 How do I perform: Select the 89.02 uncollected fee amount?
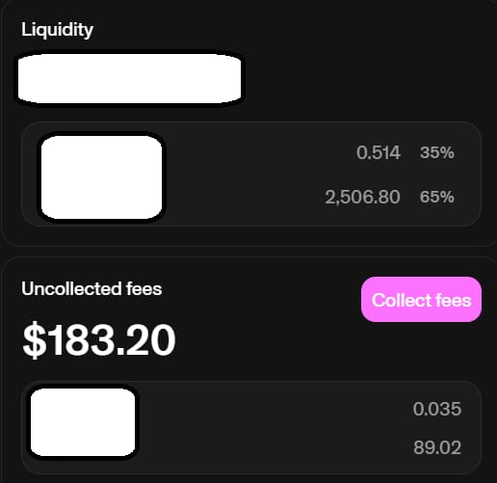(x=437, y=447)
